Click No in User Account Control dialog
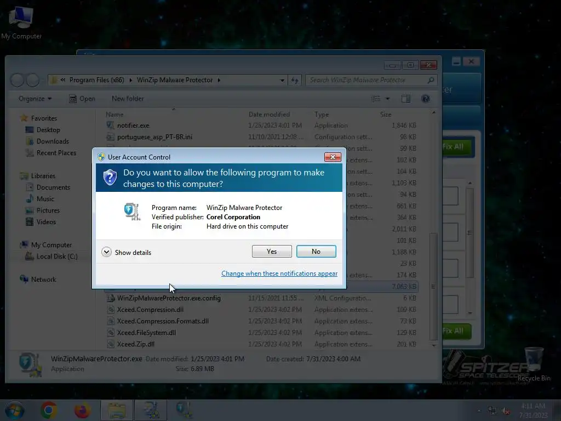Viewport: 561px width, 421px height. pyautogui.click(x=316, y=251)
